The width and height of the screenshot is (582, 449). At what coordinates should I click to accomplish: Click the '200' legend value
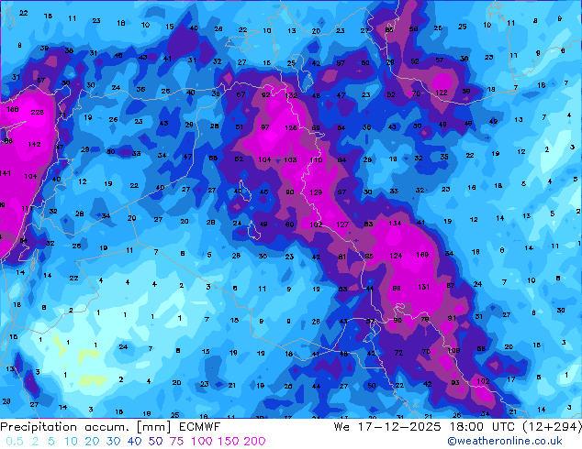[x=254, y=442]
